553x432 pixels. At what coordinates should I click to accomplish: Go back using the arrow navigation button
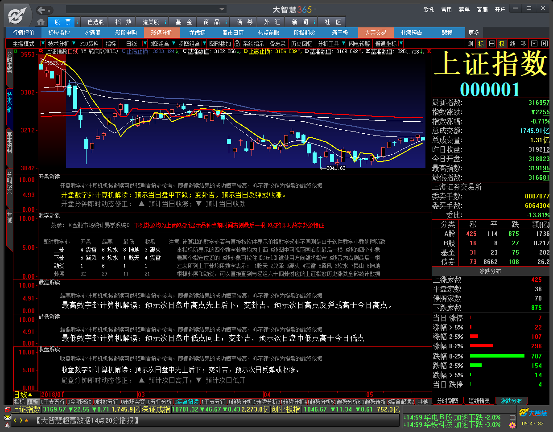coord(41,10)
